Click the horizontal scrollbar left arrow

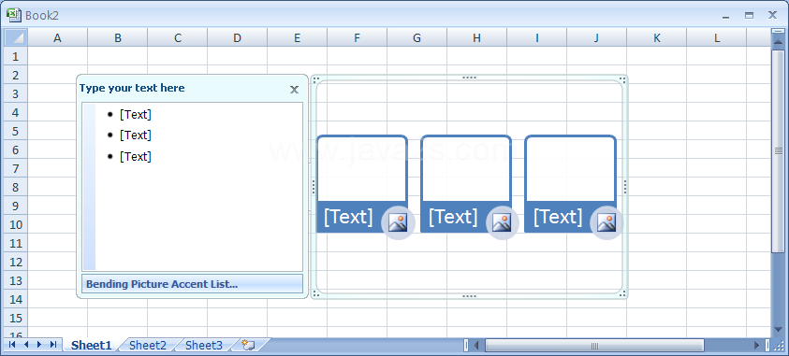point(476,345)
